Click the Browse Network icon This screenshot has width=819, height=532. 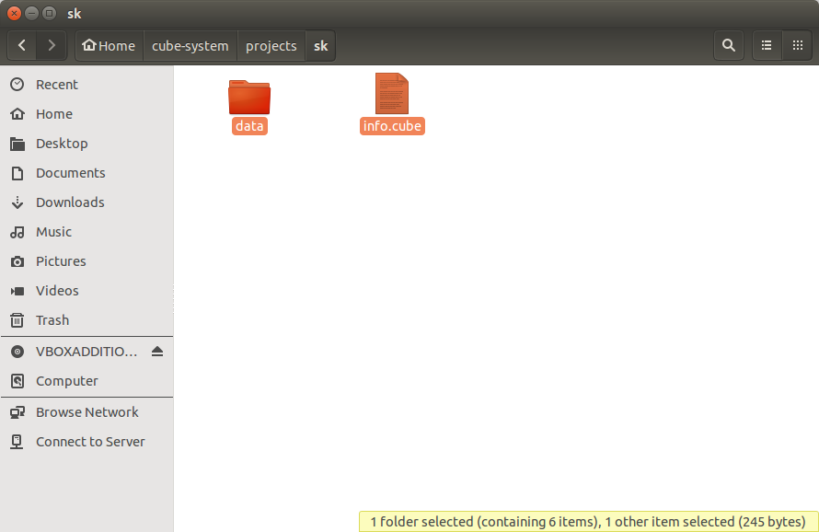coord(17,412)
